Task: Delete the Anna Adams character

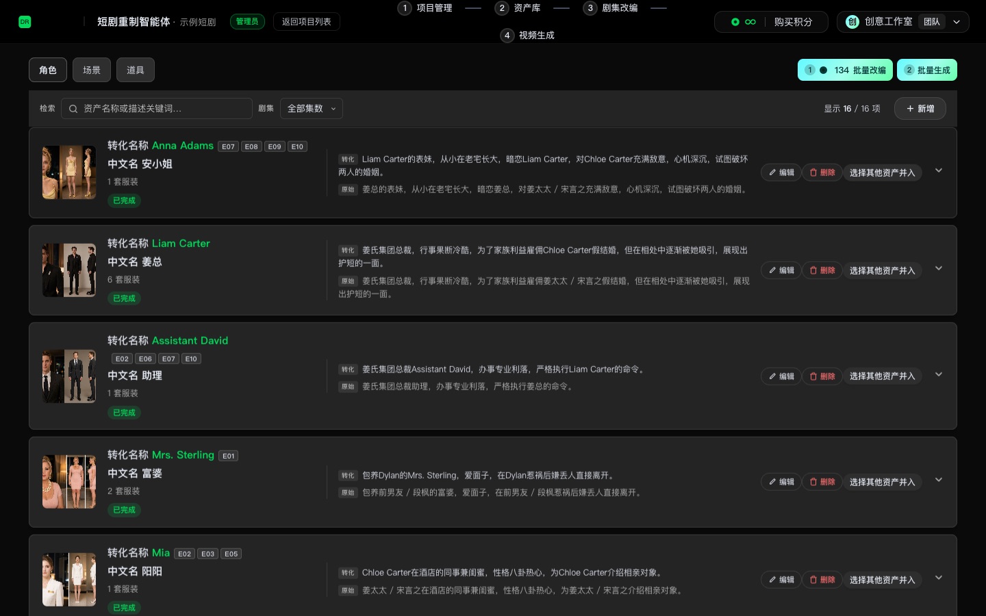Action: click(822, 172)
